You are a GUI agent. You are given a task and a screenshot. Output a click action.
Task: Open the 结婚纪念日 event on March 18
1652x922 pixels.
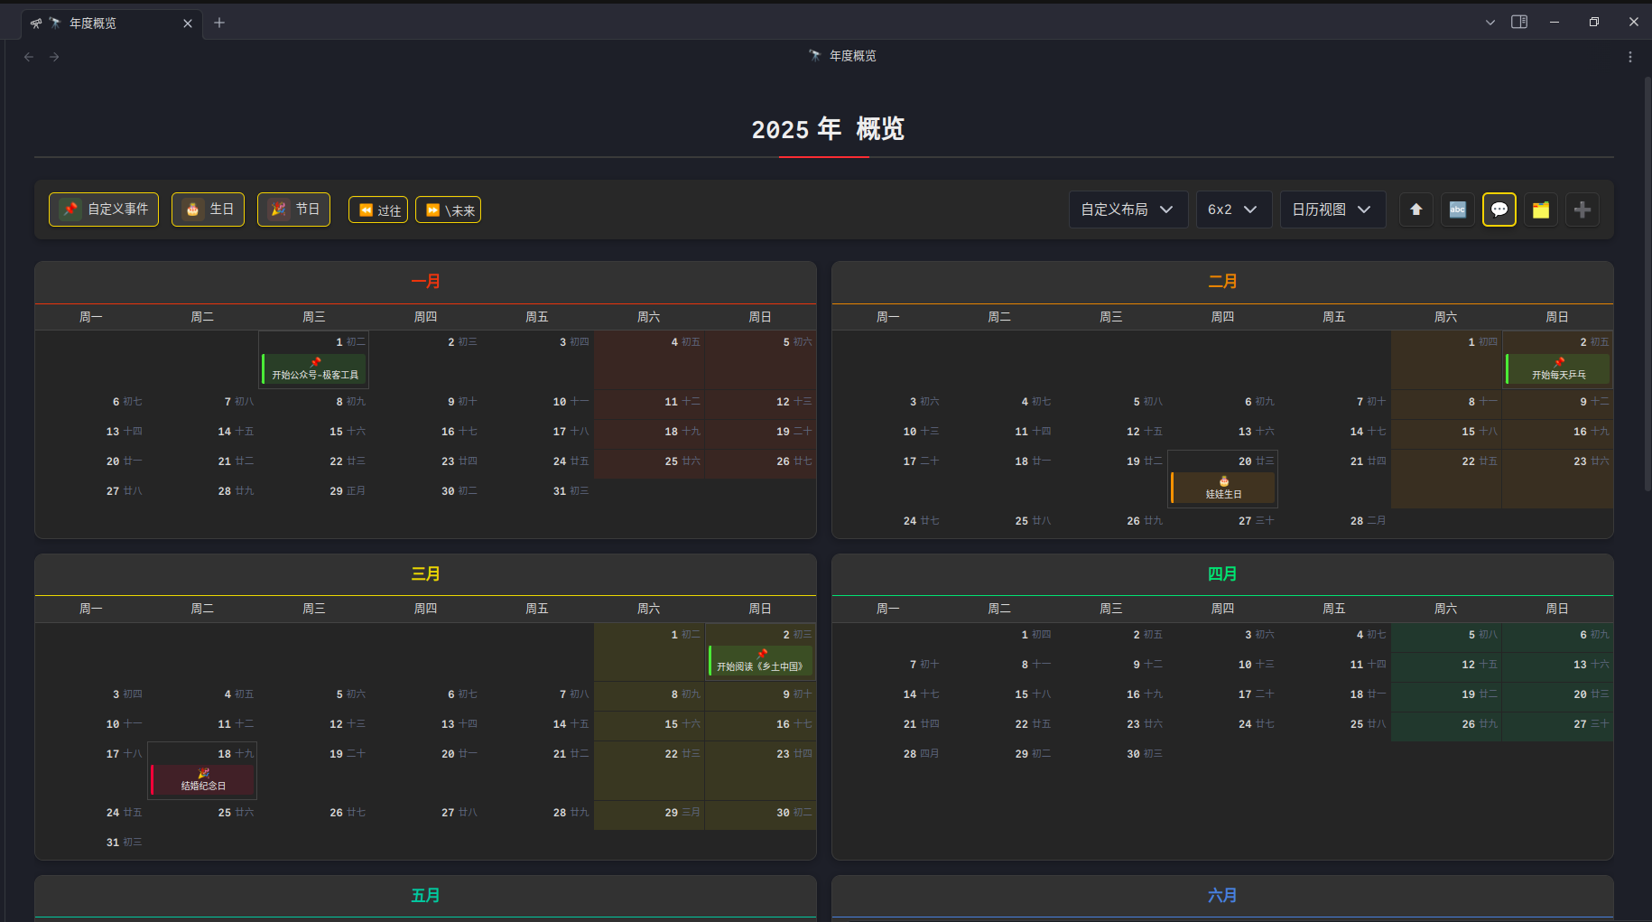click(204, 780)
